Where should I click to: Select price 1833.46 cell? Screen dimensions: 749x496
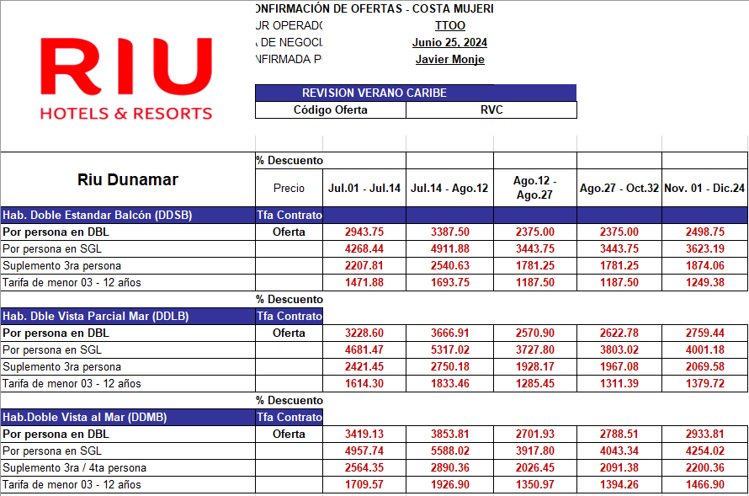point(449,384)
